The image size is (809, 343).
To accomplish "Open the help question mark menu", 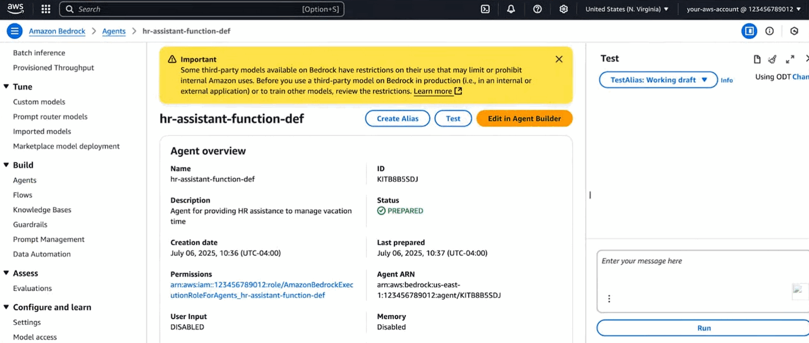I will coord(537,9).
